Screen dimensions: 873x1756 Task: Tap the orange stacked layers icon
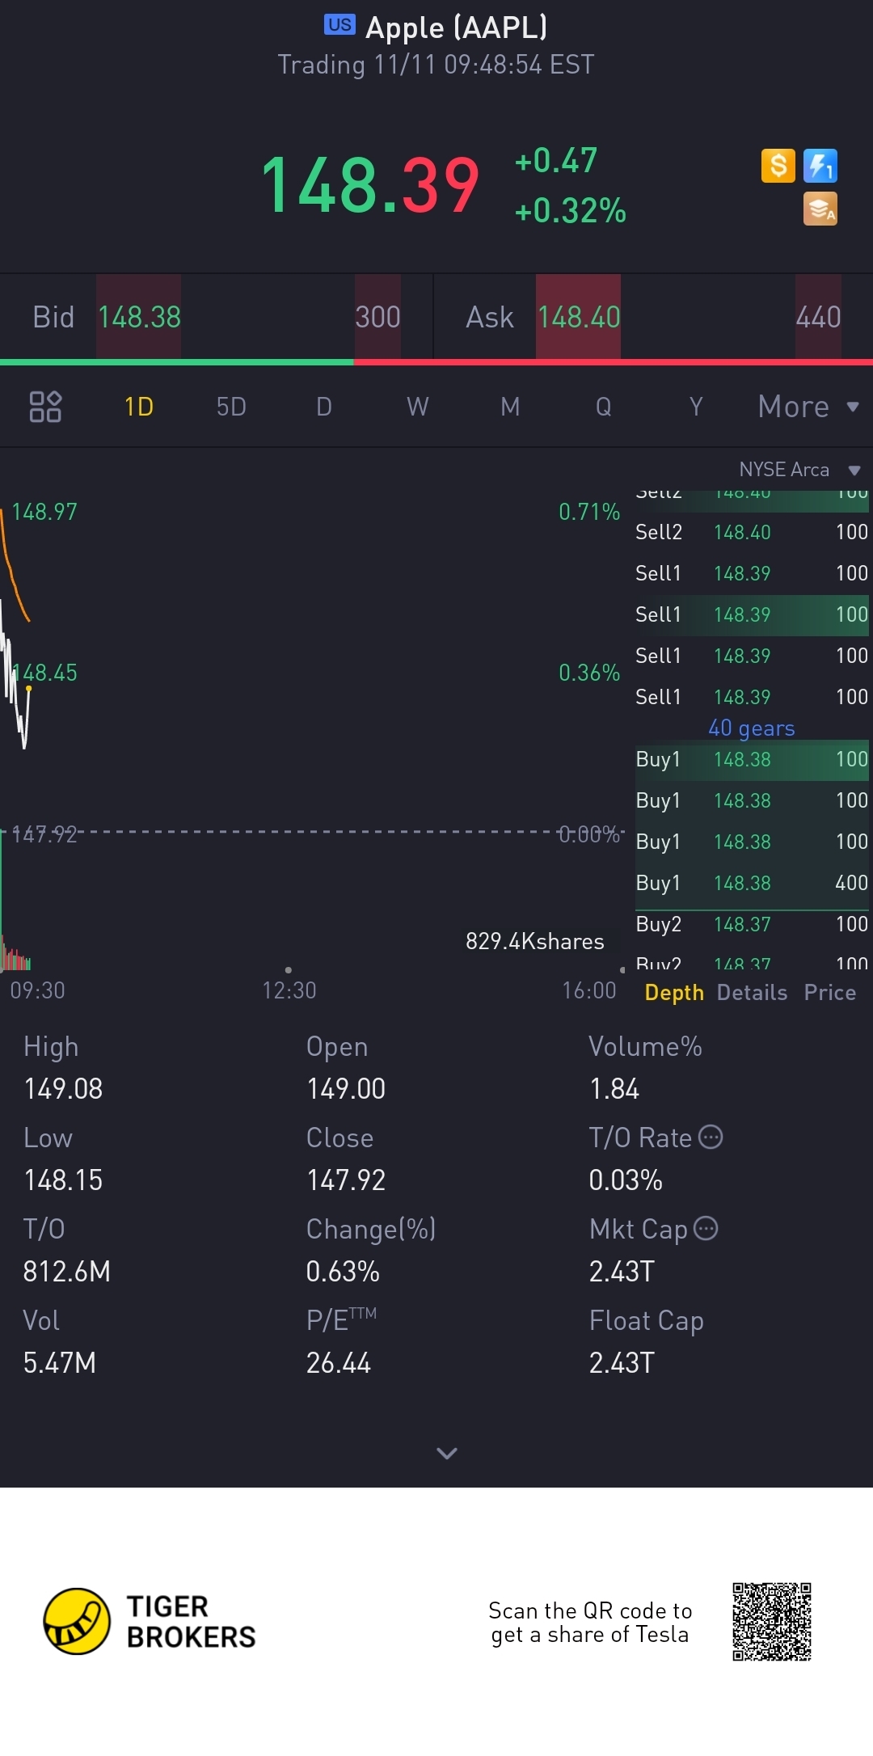click(820, 209)
